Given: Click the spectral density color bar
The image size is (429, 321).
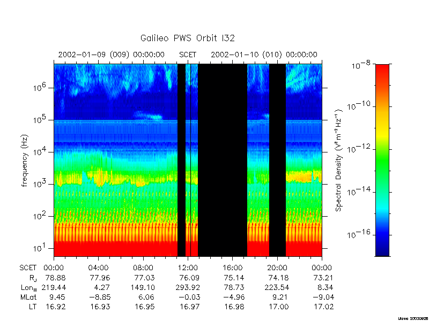Looking at the screenshot, I should pos(382,160).
